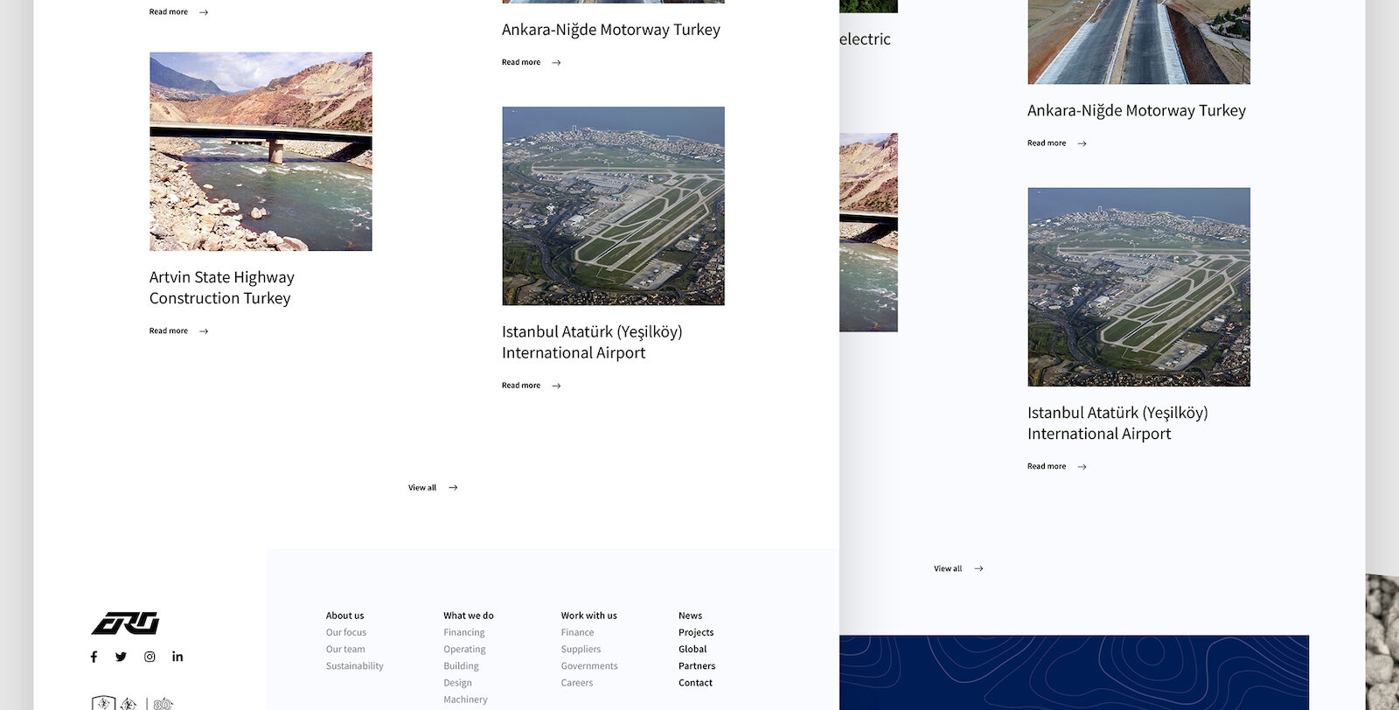Go to Careers footer link
This screenshot has width=1399, height=710.
(x=576, y=683)
